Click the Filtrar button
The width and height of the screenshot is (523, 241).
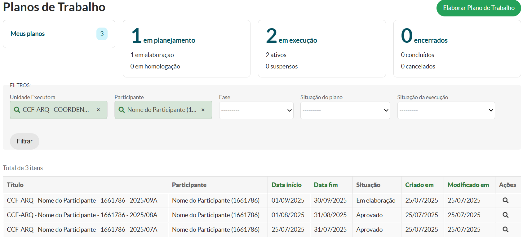[x=24, y=141]
